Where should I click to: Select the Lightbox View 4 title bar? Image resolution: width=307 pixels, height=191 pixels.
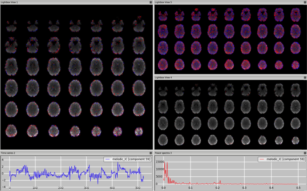coord(212,78)
